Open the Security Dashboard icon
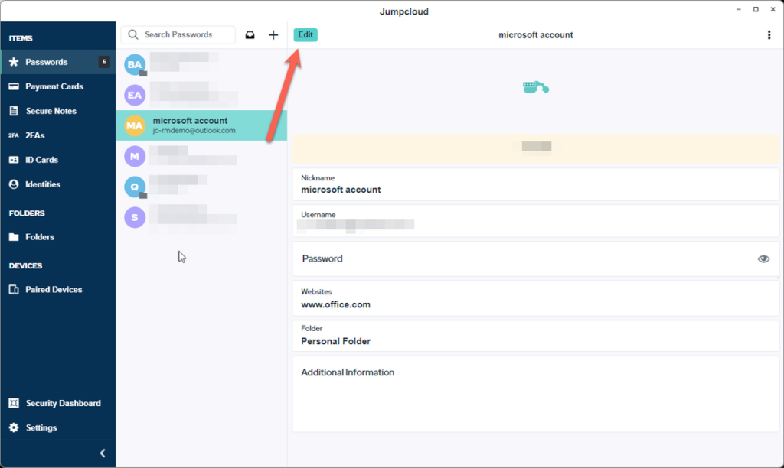 coord(14,403)
